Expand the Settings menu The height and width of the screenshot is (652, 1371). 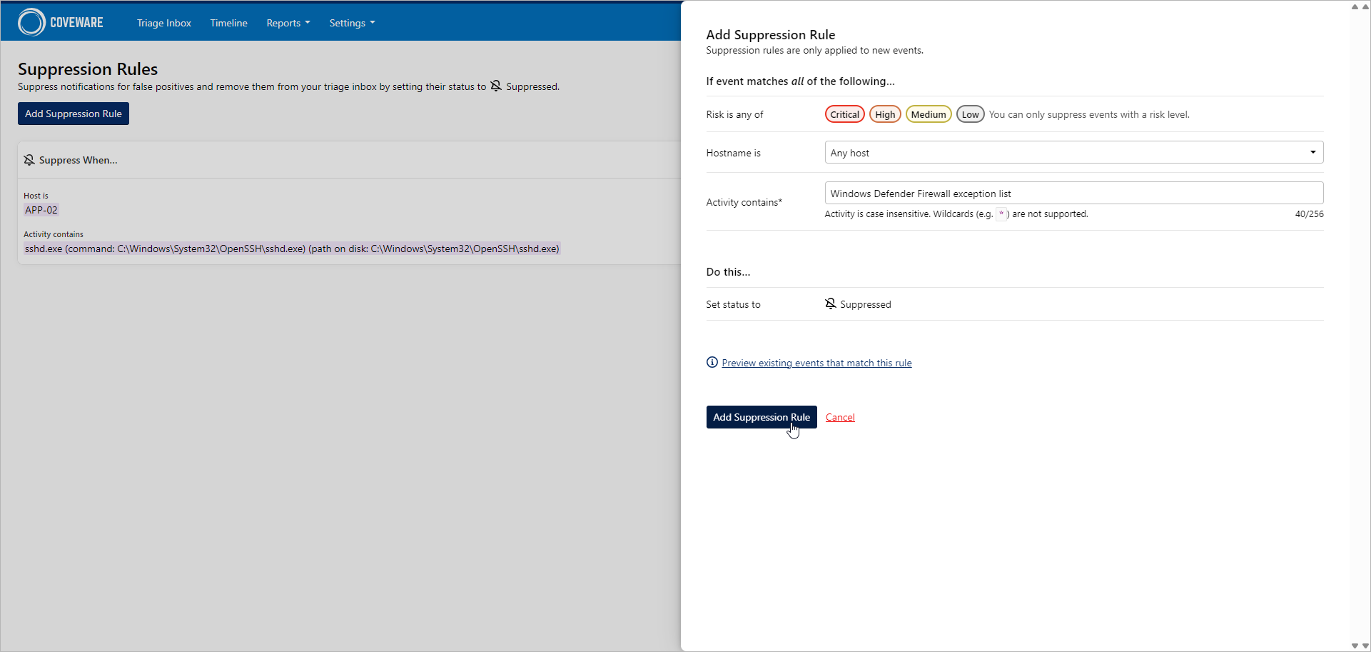352,23
